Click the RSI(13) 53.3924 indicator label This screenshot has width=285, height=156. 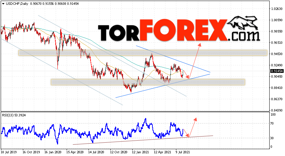(14, 115)
